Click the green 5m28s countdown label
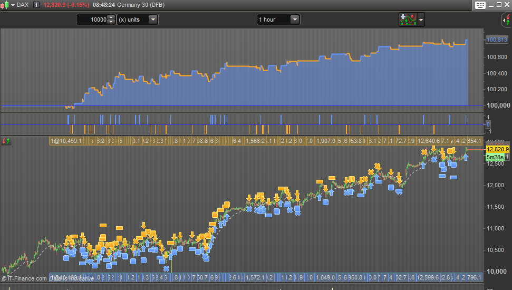The height and width of the screenshot is (290, 512). click(x=495, y=157)
